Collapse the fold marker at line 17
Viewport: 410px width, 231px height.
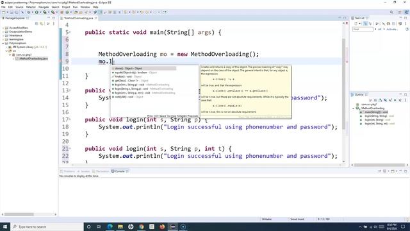click(70, 119)
